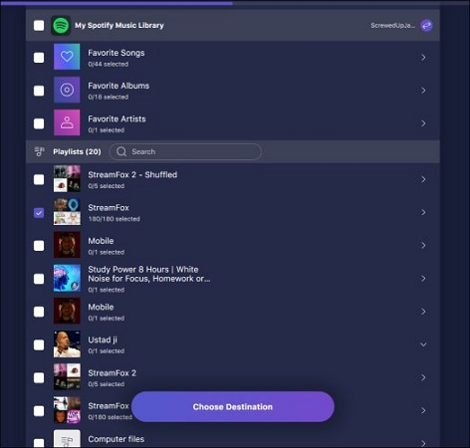
Task: Expand Favorite Albums with its chevron
Action: 423,91
